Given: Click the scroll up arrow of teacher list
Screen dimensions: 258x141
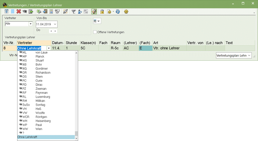Looking at the screenshot, I should click(x=76, y=53).
